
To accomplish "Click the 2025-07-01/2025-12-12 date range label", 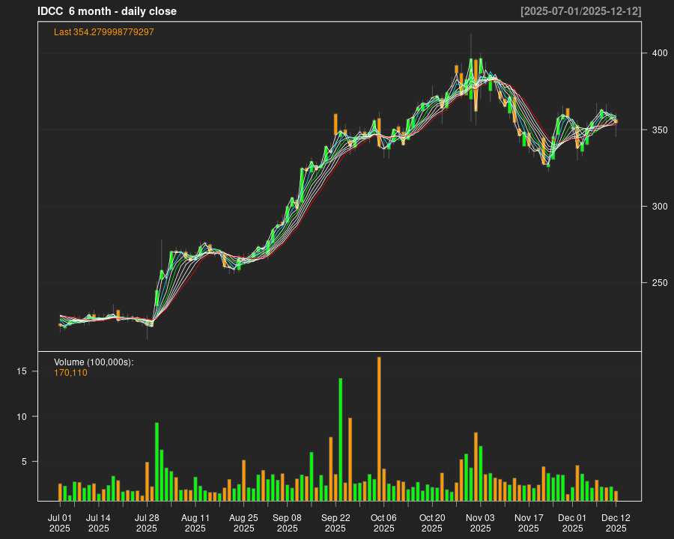I will point(580,11).
